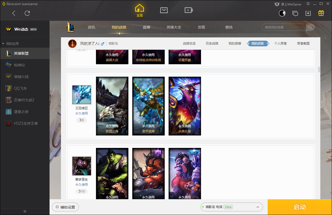The image size is (332, 215).
Task: Open the 庆典女皇 skin card
Action: click(x=185, y=106)
